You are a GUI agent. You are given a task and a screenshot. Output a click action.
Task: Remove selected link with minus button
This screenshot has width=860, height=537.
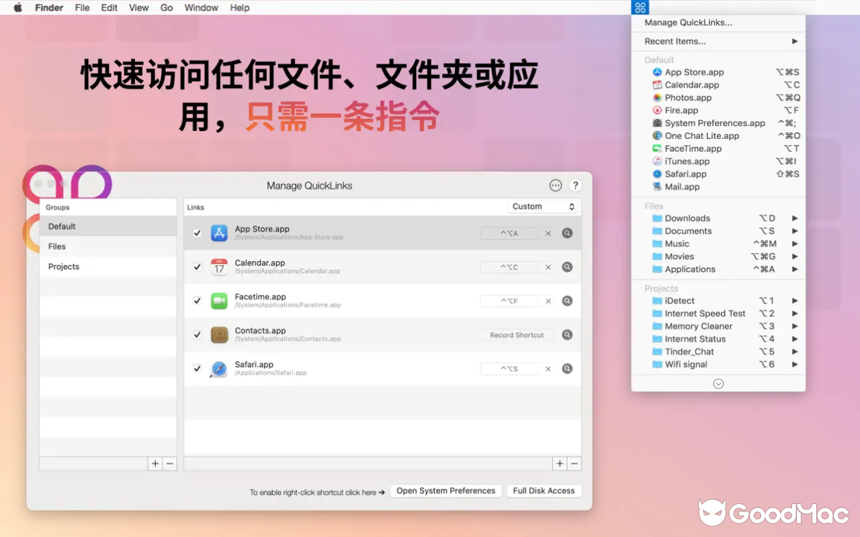pyautogui.click(x=574, y=463)
